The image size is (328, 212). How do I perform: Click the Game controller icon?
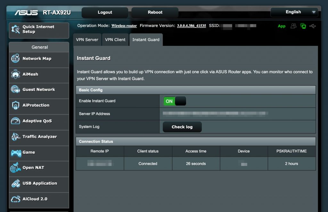(16, 153)
